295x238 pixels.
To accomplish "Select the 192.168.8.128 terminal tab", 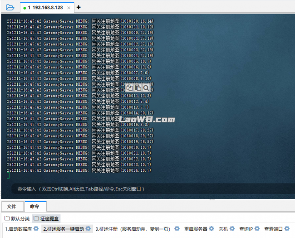I will pos(45,8).
